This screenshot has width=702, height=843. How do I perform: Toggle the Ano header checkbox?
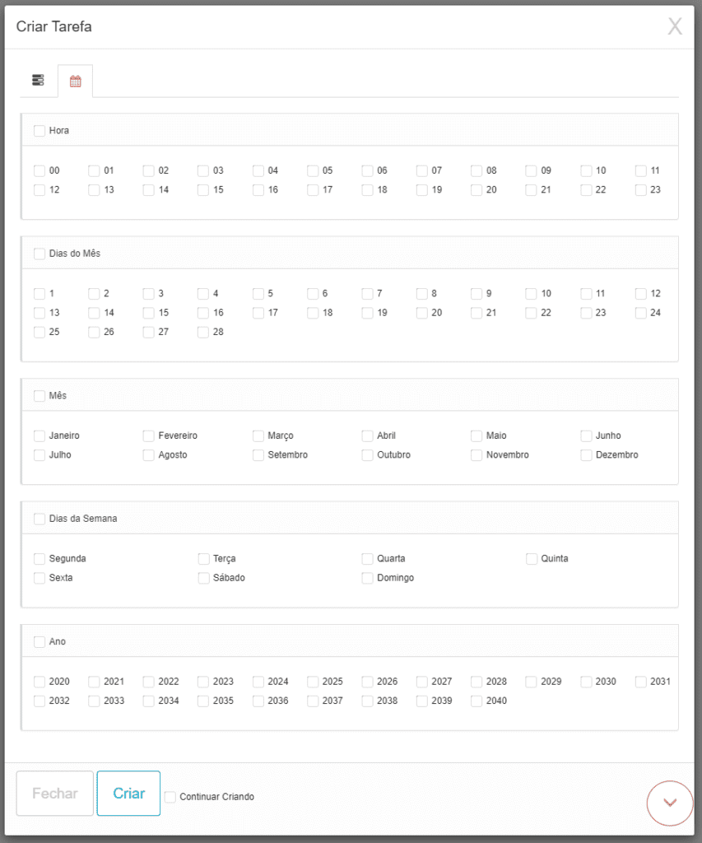click(x=40, y=641)
